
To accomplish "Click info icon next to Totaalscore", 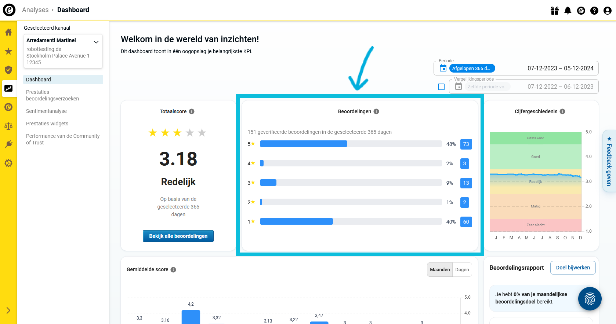I will tap(192, 111).
